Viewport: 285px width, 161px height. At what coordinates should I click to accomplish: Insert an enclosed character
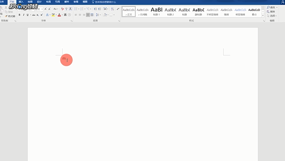[69, 15]
